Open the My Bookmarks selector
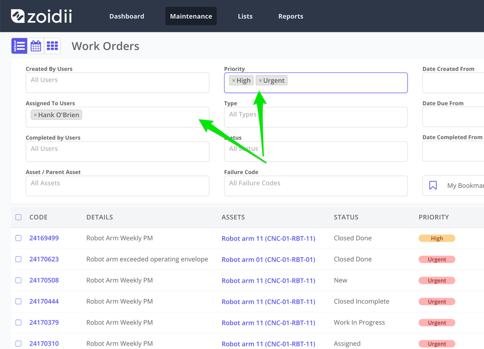This screenshot has width=484, height=349. click(x=453, y=186)
